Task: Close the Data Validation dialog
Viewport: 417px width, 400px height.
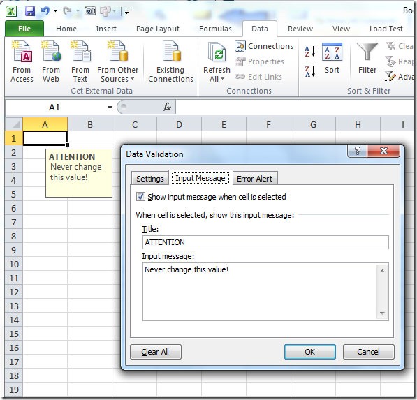Action: pyautogui.click(x=383, y=151)
